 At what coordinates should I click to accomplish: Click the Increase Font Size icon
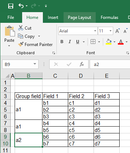tap(117, 31)
